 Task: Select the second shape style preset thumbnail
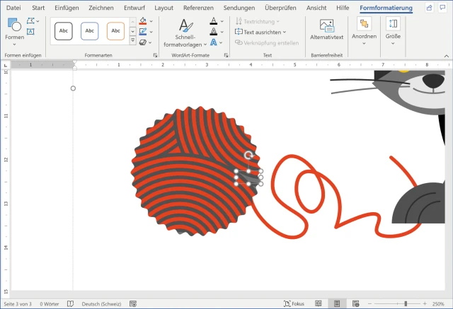[90, 31]
